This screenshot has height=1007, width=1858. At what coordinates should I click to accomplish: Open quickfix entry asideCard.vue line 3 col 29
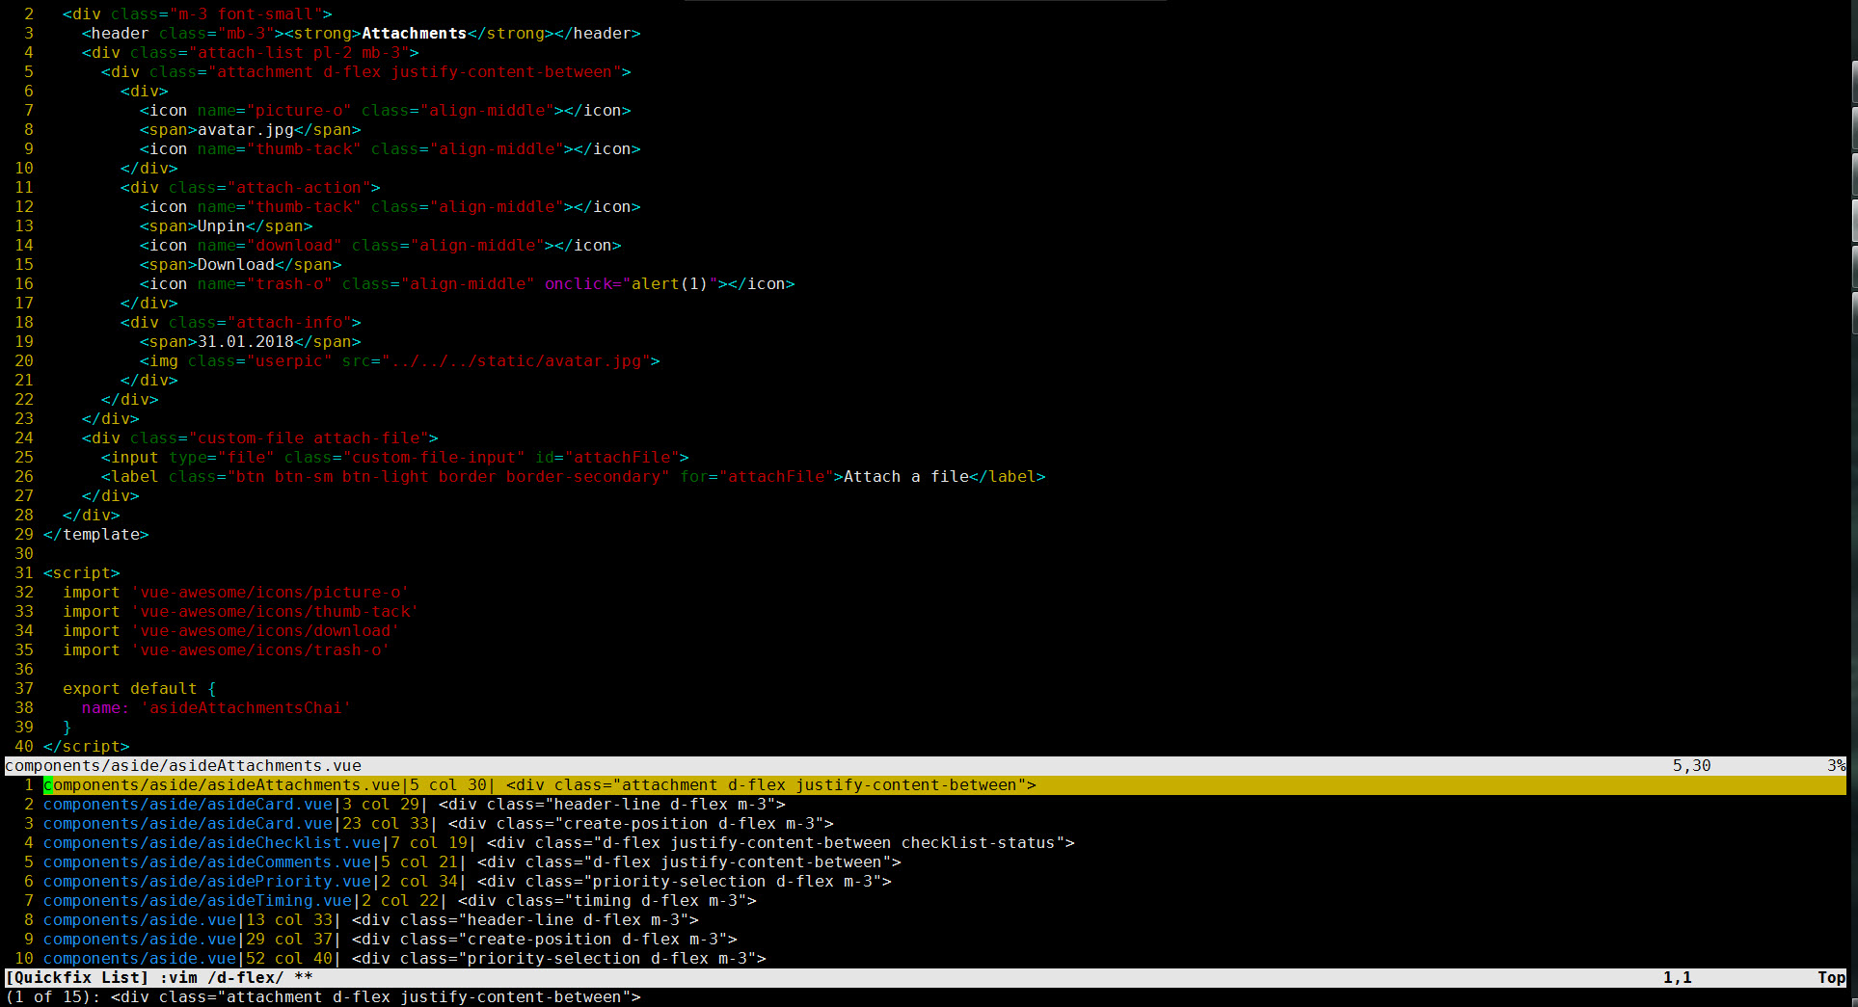(x=415, y=805)
